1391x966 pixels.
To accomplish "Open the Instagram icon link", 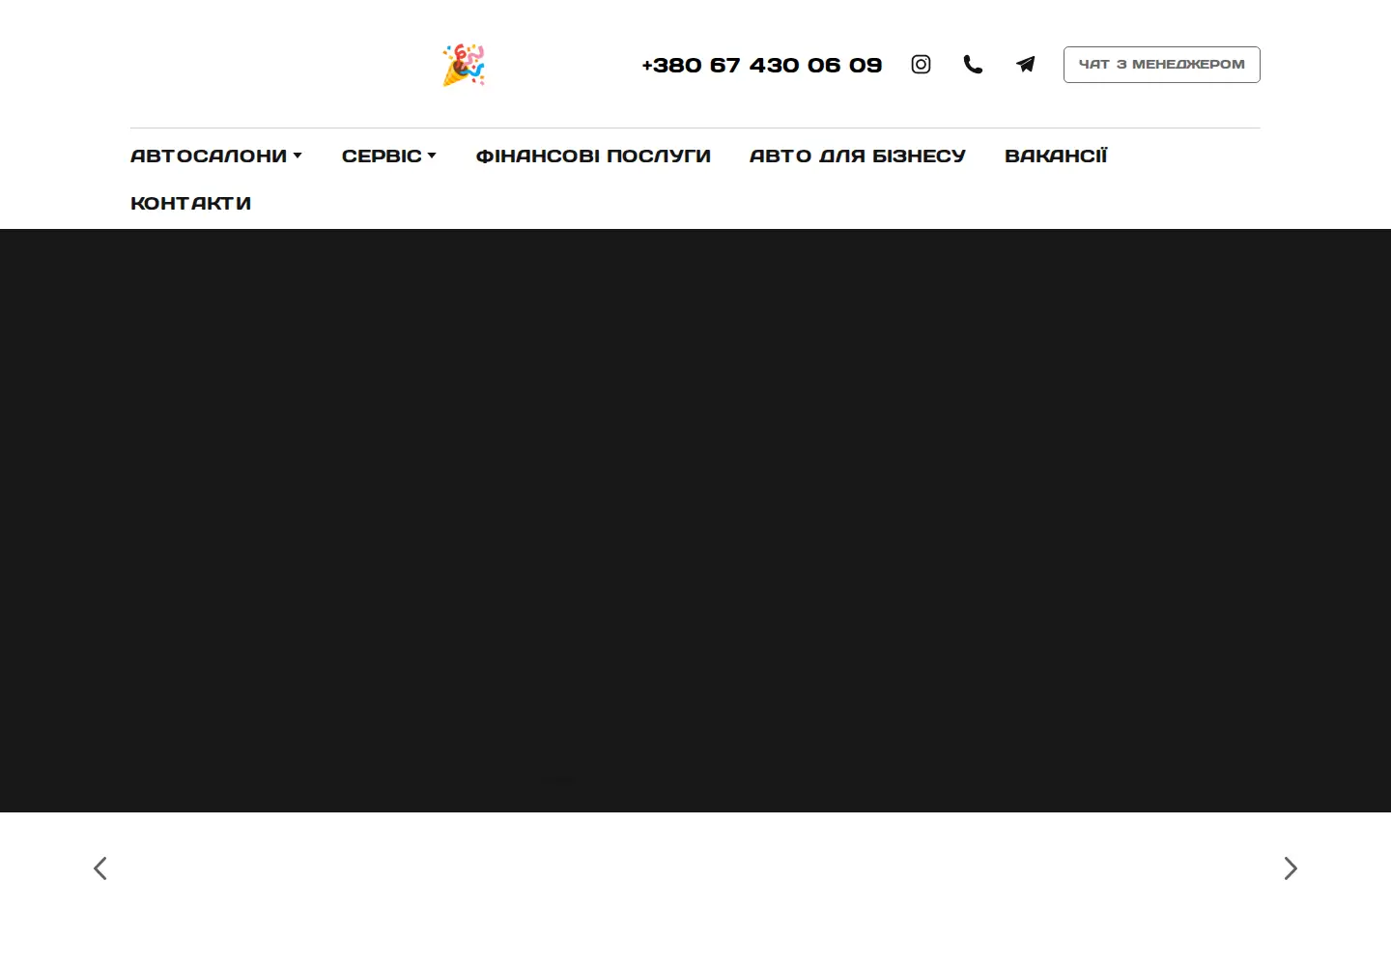I will click(x=921, y=65).
